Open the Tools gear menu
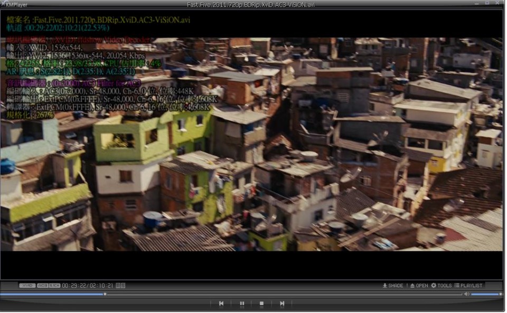This screenshot has height=313, width=507. coord(441,286)
